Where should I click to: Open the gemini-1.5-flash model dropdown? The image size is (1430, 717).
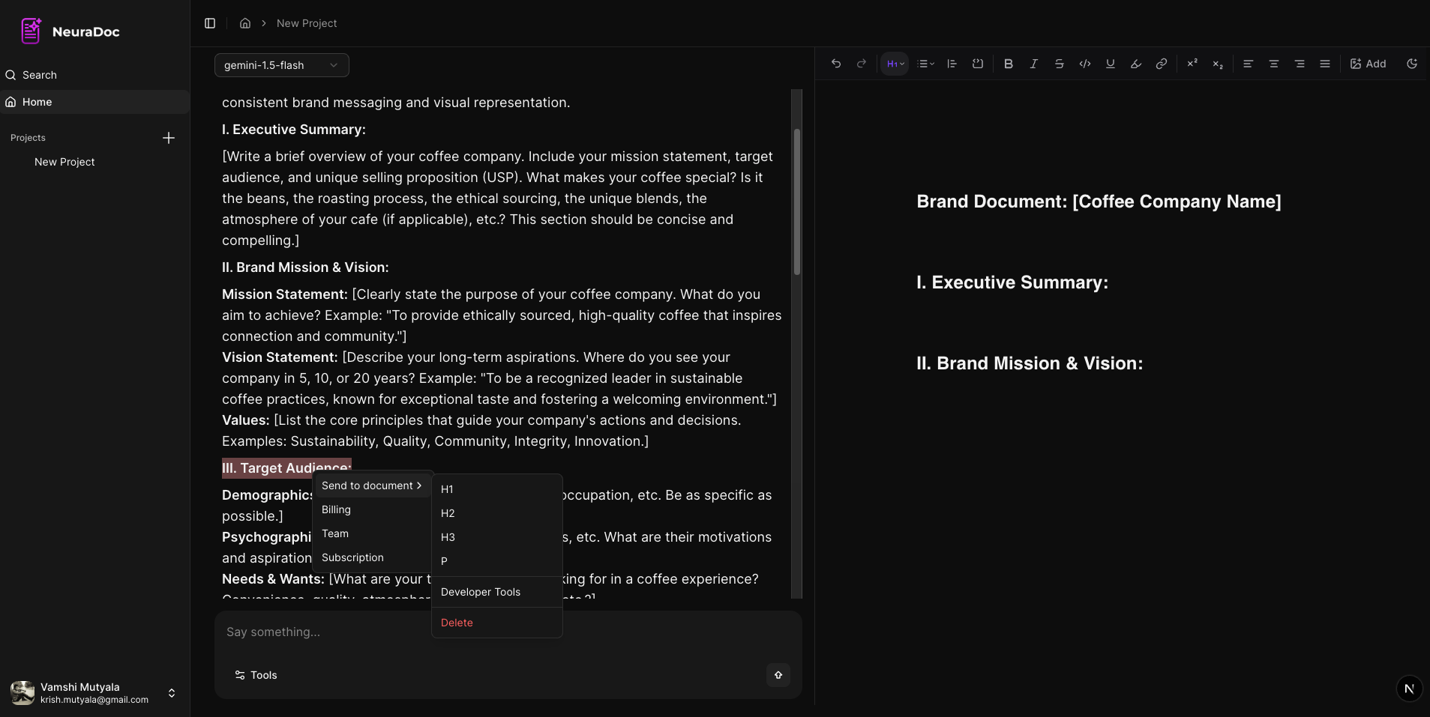281,65
